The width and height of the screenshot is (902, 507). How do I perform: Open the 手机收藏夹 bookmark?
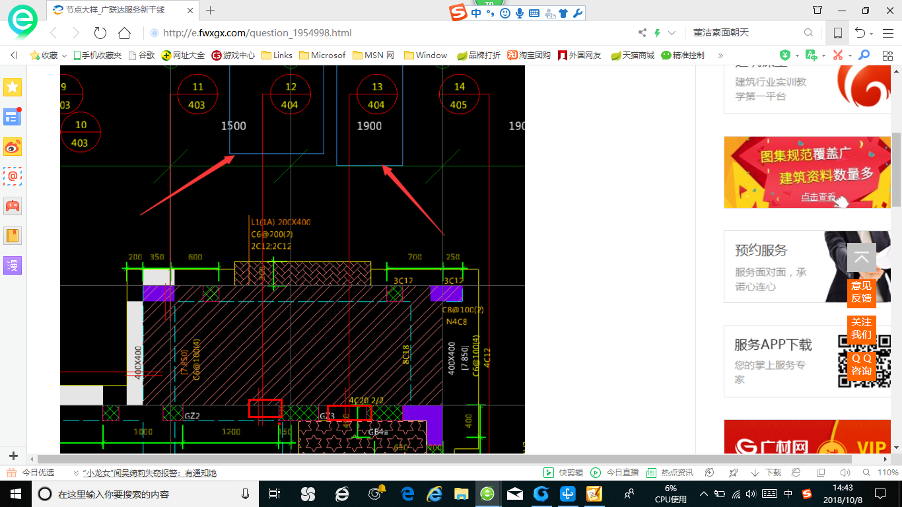coord(98,55)
